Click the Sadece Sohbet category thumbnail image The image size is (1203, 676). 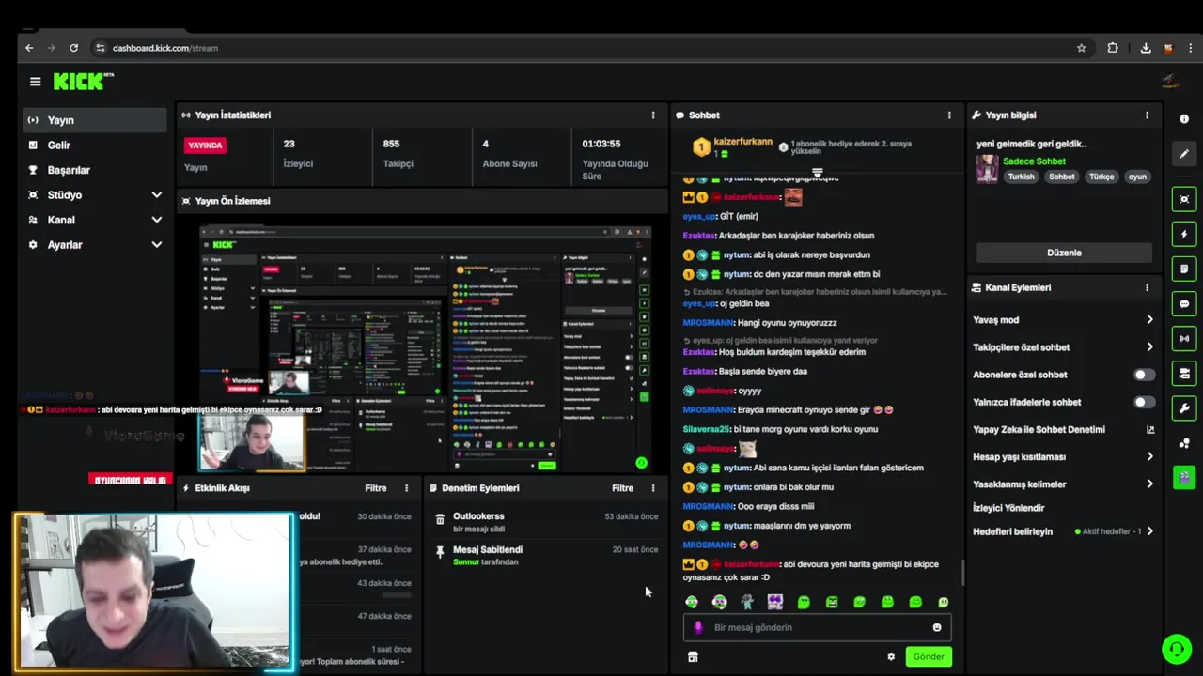(x=988, y=169)
